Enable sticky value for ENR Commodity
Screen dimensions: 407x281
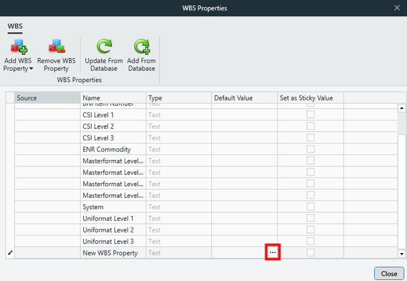click(310, 150)
